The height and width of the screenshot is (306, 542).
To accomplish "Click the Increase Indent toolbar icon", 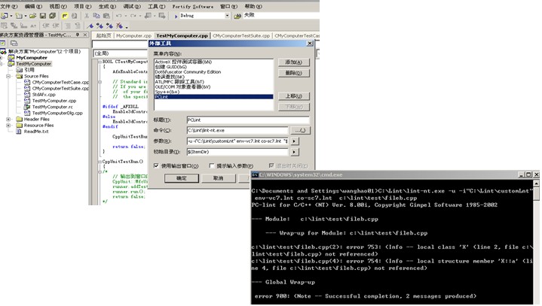I will [55, 26].
